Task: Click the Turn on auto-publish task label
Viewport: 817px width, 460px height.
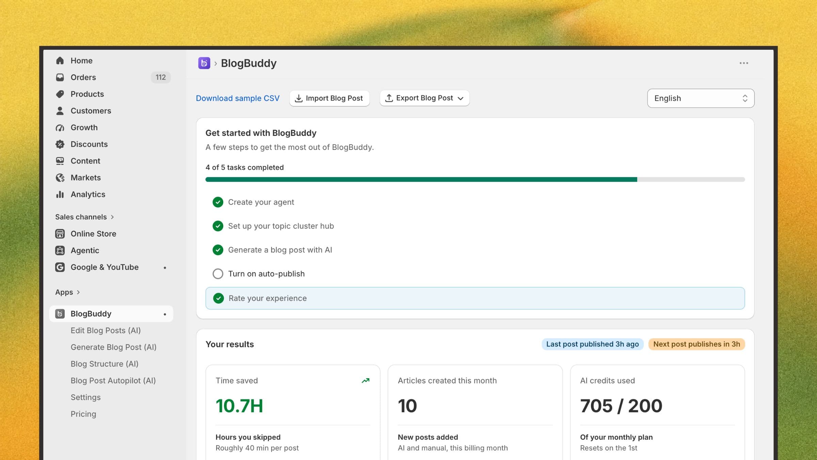Action: [x=266, y=274]
